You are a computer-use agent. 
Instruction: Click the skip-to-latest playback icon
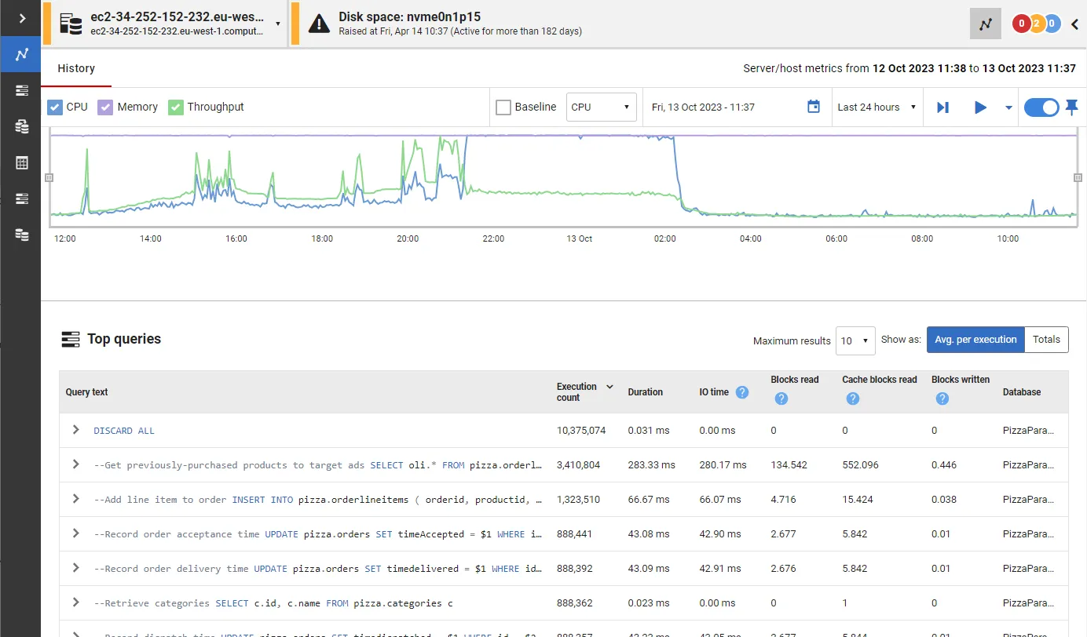pyautogui.click(x=943, y=107)
